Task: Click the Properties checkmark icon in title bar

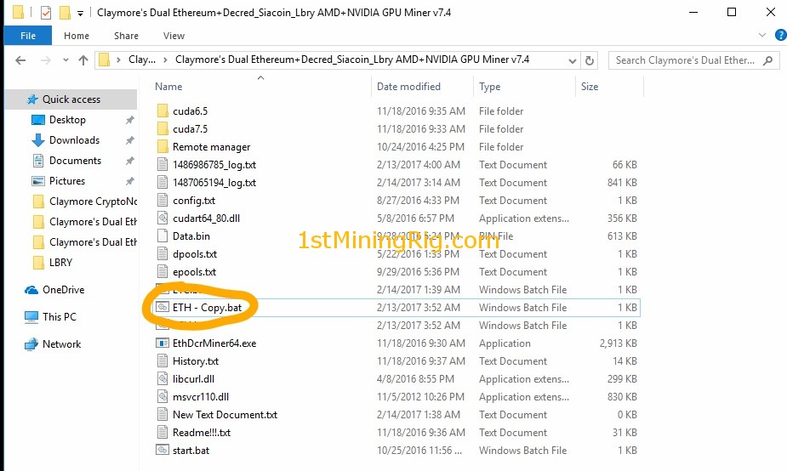Action: coord(46,12)
